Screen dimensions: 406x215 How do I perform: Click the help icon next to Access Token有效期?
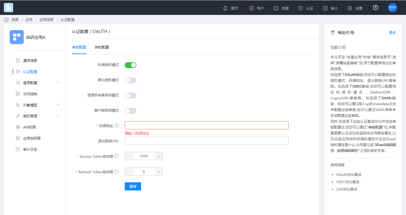pos(117,156)
